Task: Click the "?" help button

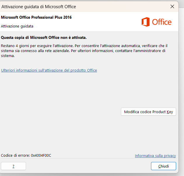Action: pos(13,166)
